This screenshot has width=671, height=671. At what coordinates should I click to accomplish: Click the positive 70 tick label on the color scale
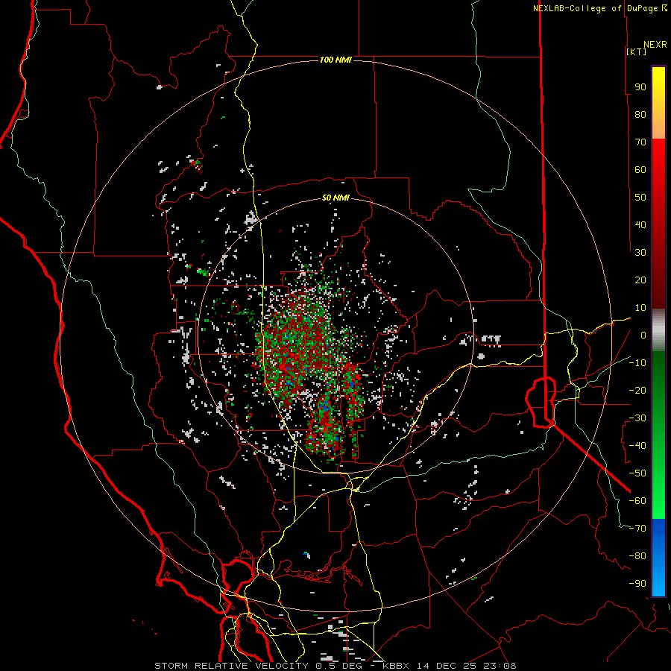[640, 142]
